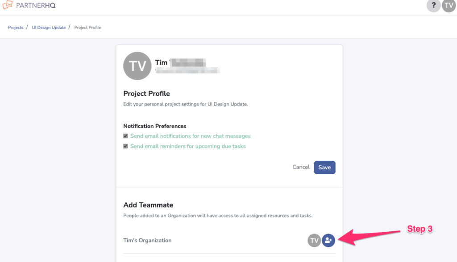Click the Project Profile section heading
The width and height of the screenshot is (457, 262).
(146, 94)
